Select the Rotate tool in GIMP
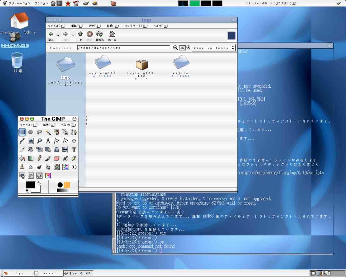346x277 pixels. (x=31, y=149)
